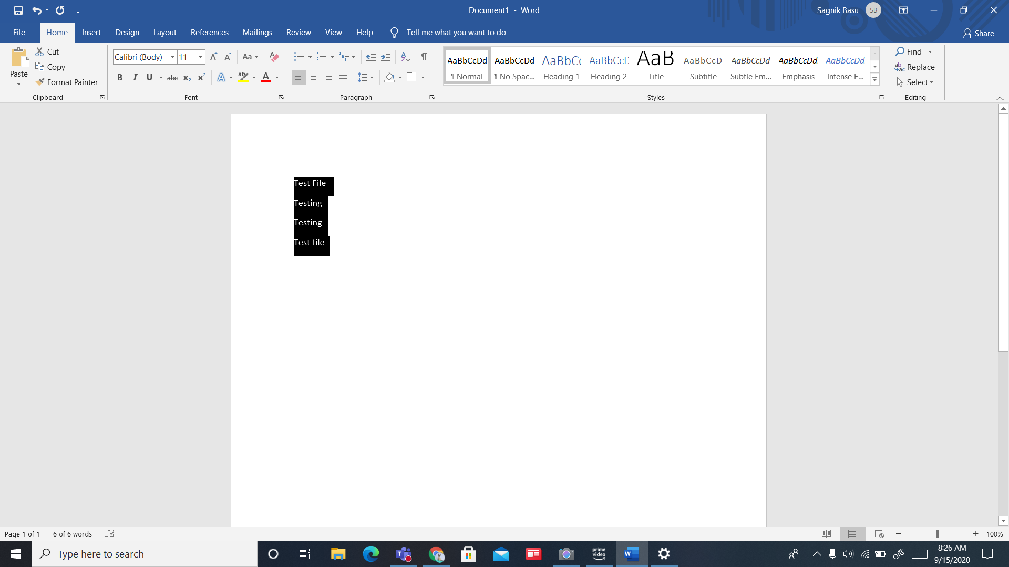Open the Font Size dropdown
The height and width of the screenshot is (567, 1009).
coord(201,57)
